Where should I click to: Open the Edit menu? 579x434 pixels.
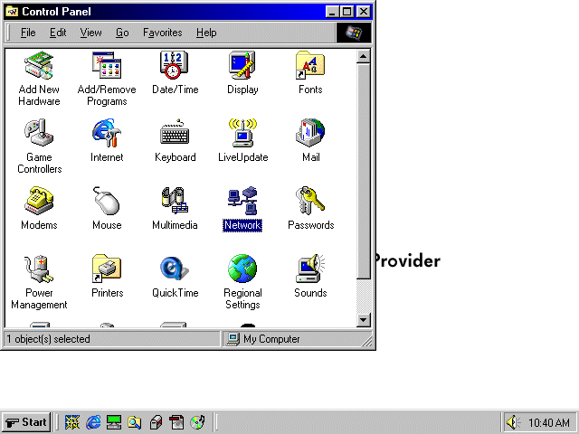coord(58,33)
